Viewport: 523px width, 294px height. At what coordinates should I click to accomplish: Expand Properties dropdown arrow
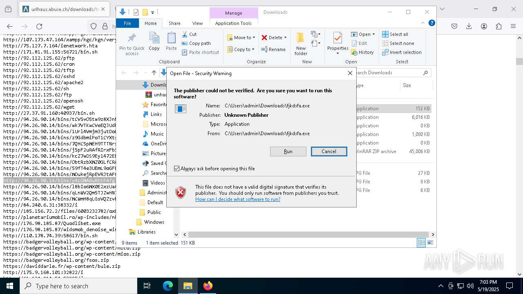[x=337, y=53]
